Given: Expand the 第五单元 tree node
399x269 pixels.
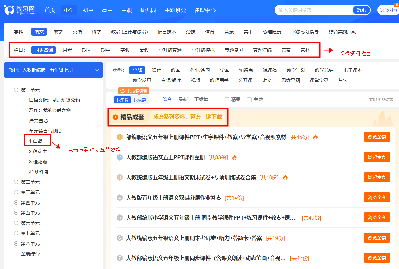Looking at the screenshot, I should (x=16, y=213).
